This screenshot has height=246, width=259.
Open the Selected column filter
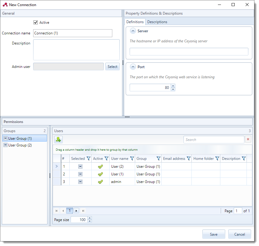[89, 158]
